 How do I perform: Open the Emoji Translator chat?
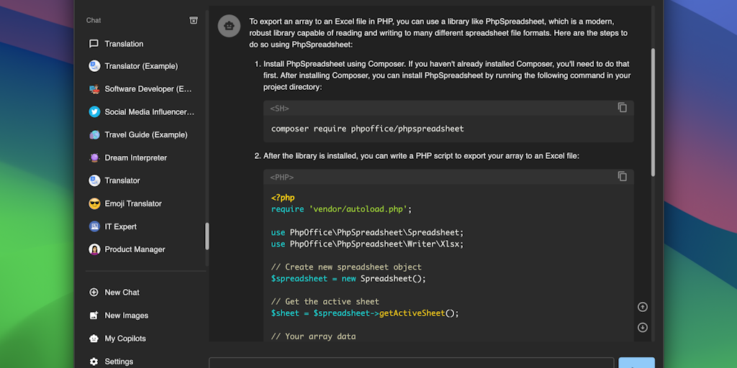coord(133,204)
